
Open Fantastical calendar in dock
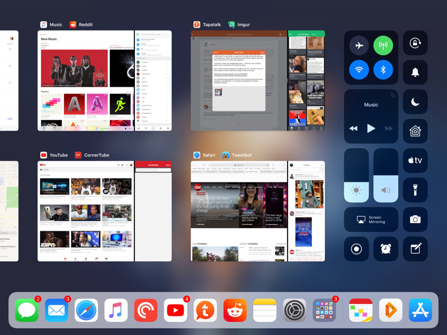point(361,310)
